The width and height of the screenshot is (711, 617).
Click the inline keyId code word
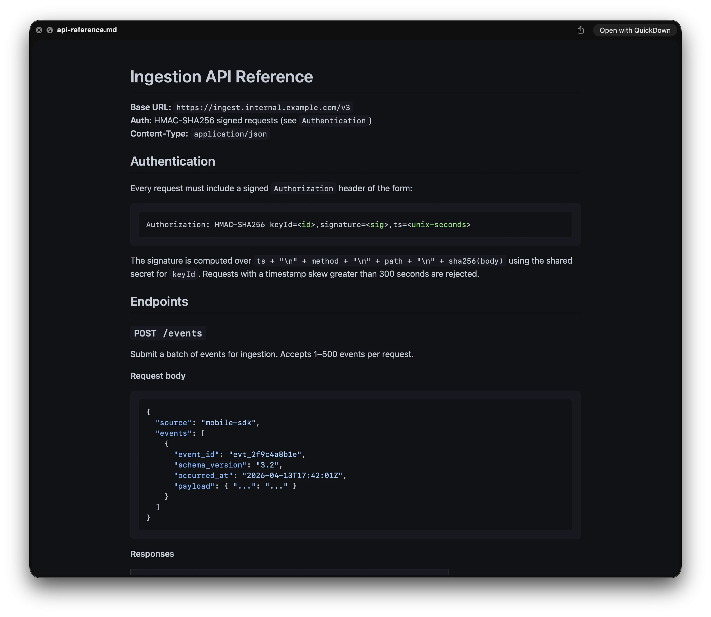[183, 274]
